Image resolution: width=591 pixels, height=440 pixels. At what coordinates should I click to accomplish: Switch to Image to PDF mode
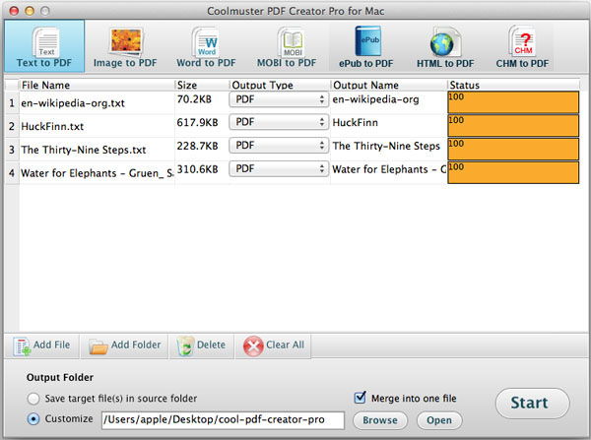125,47
